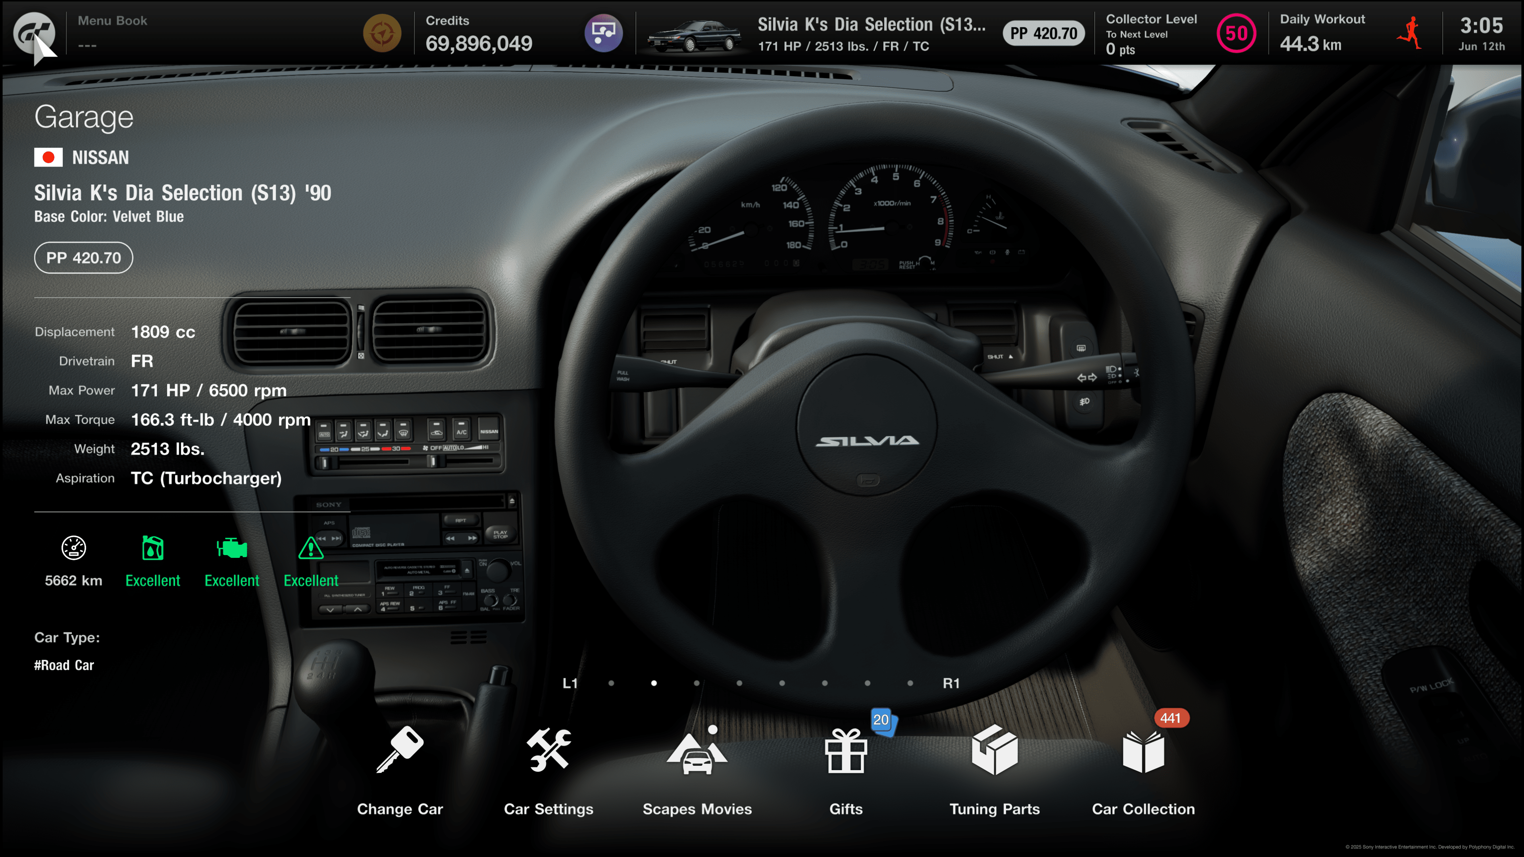Click Base Color: Velvet Blue text
1524x857 pixels.
point(109,217)
